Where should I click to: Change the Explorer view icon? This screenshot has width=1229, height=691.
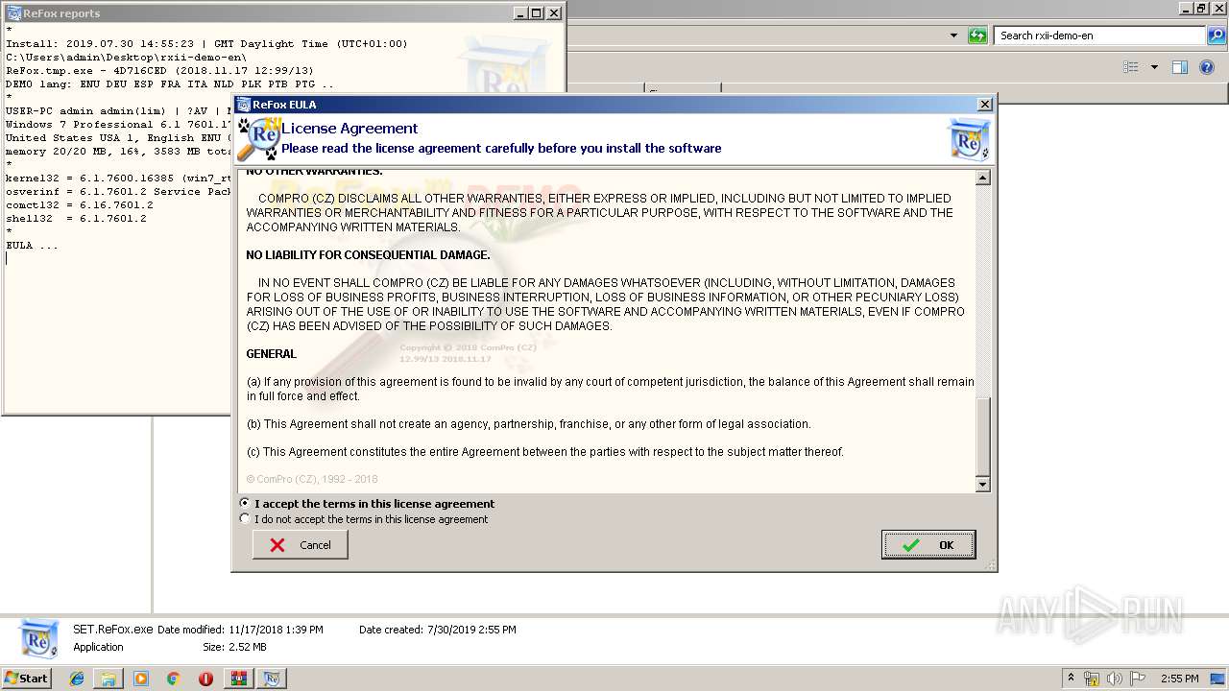(1131, 67)
